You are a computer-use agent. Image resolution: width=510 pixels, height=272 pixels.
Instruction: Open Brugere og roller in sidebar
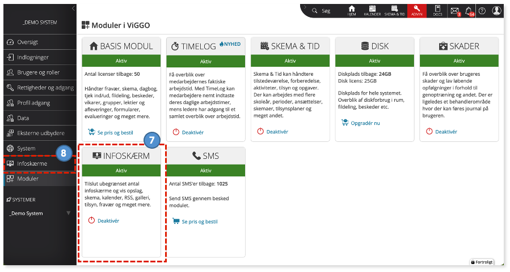(40, 72)
